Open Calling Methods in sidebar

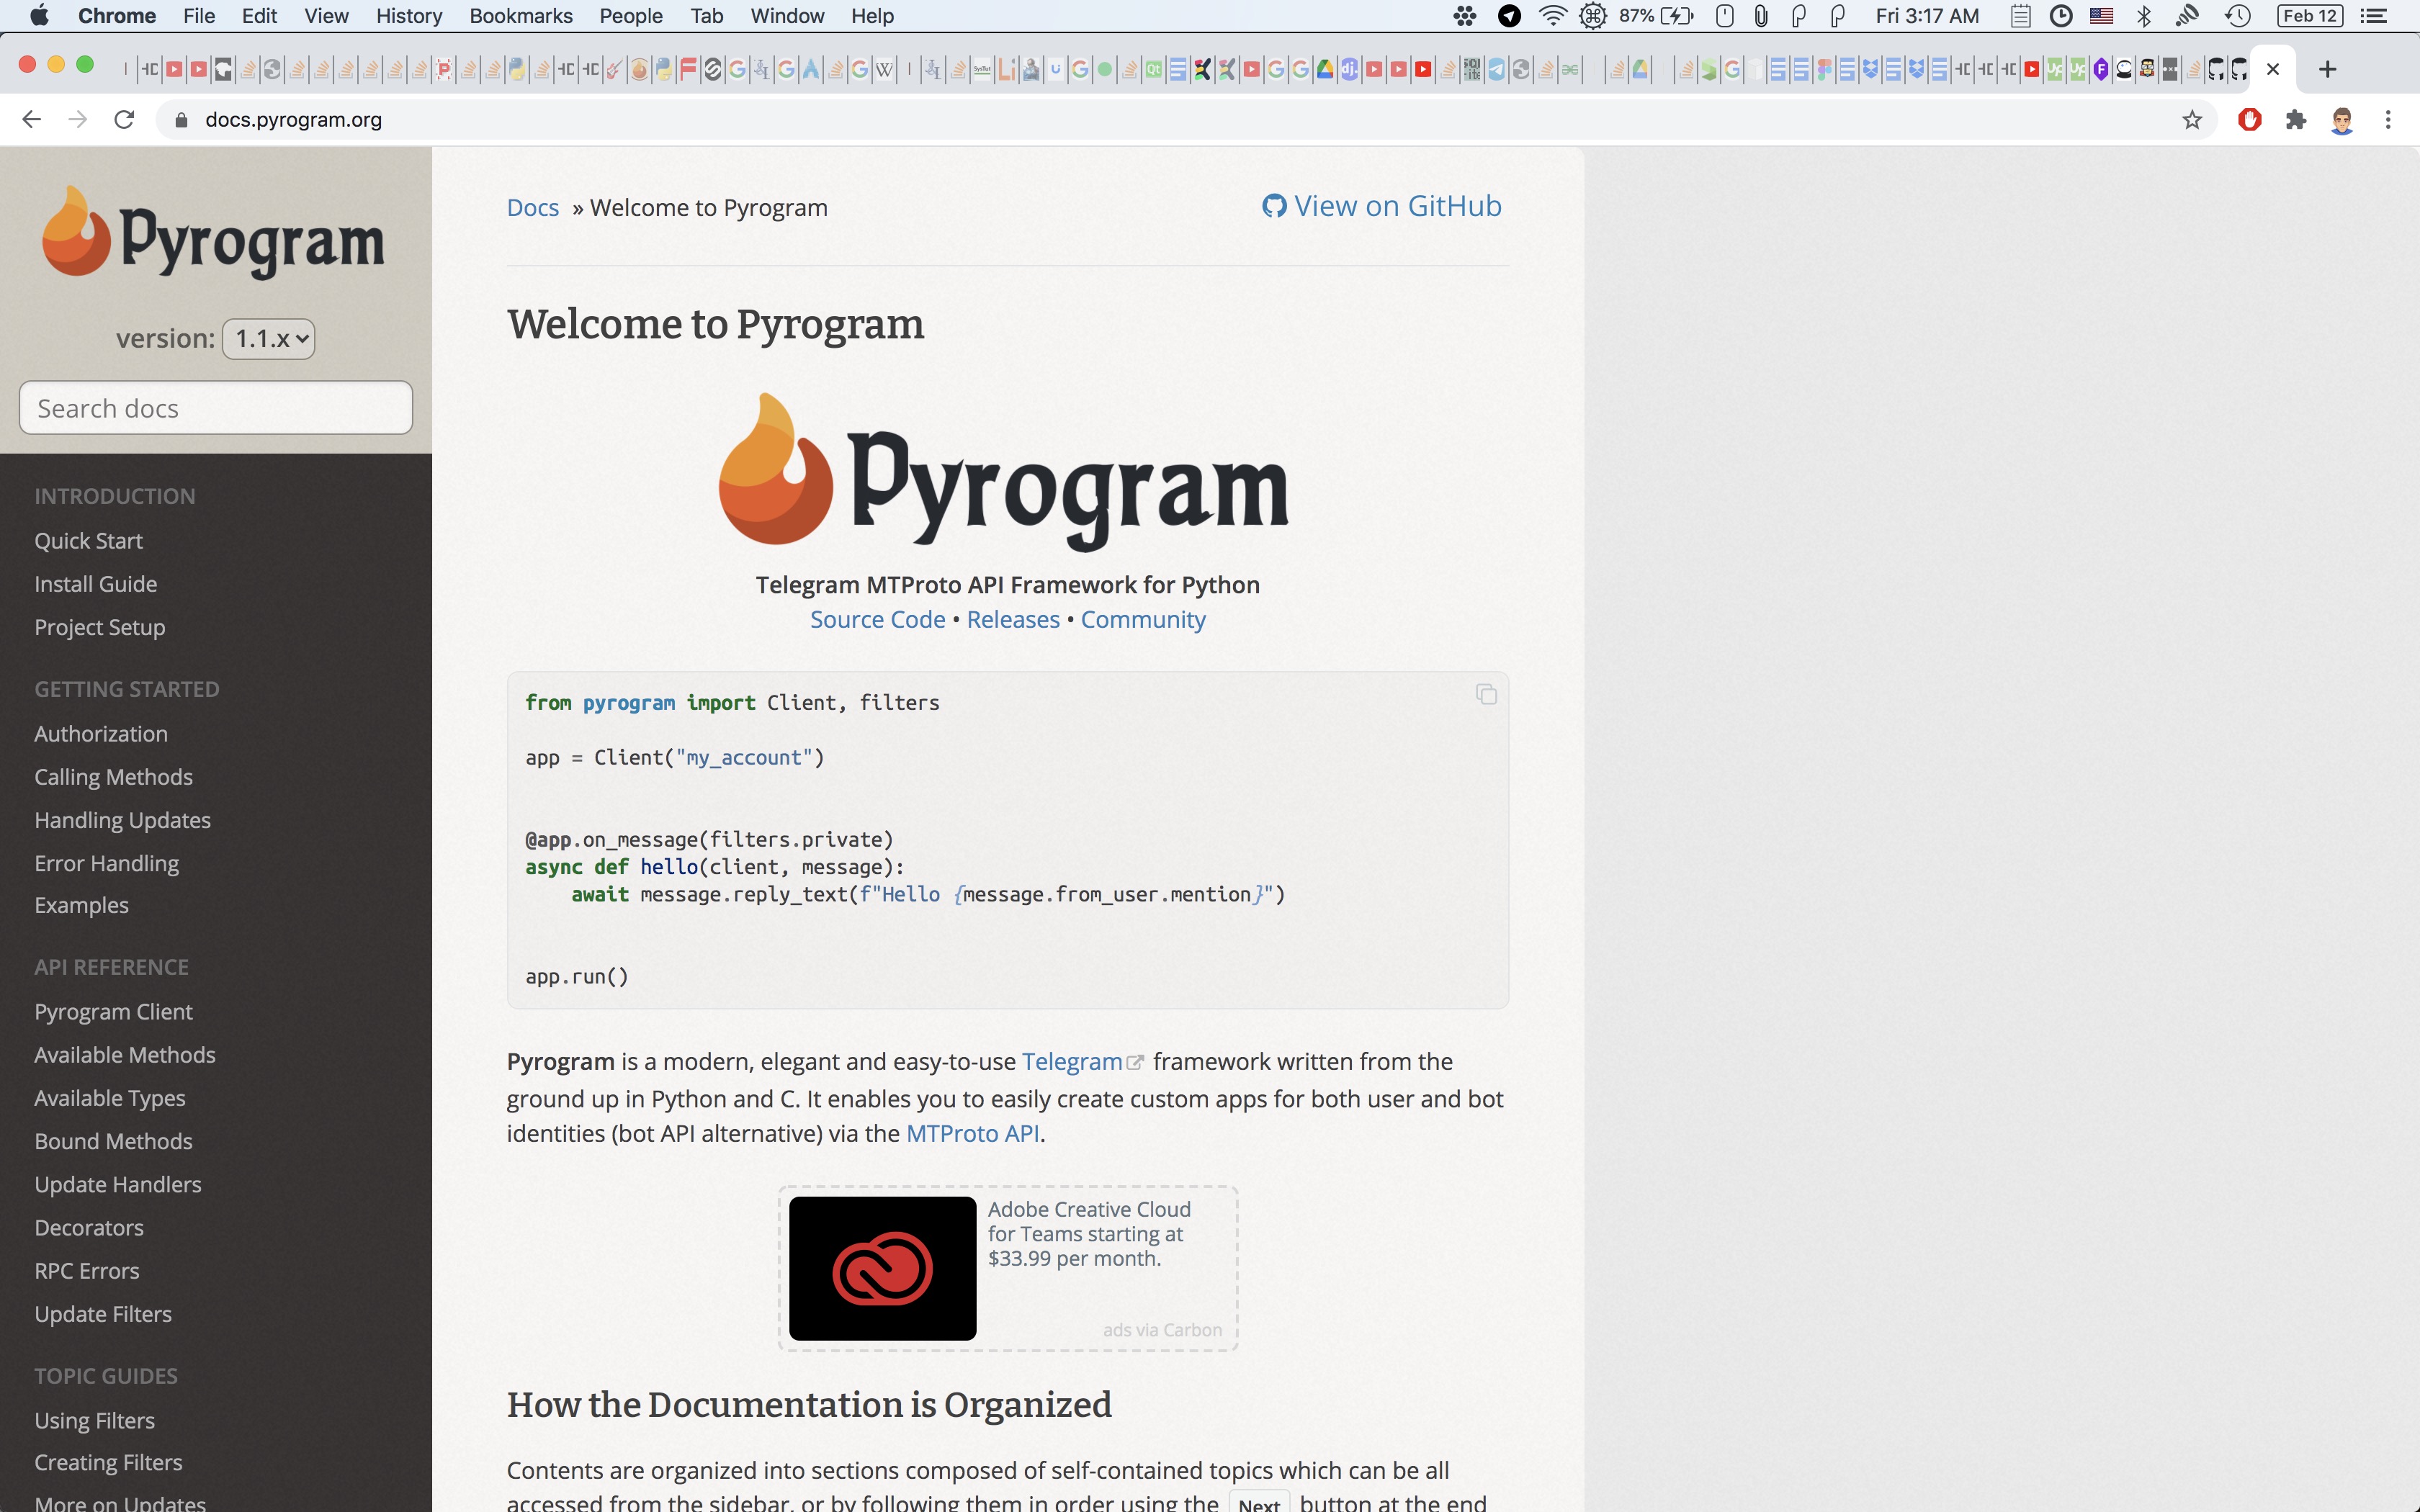[113, 777]
